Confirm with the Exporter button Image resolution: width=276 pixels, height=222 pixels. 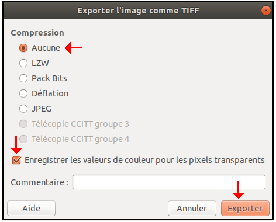pos(245,209)
